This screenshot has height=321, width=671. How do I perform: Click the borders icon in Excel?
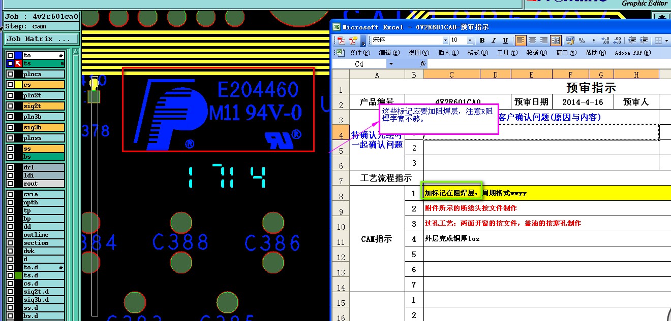pyautogui.click(x=658, y=41)
